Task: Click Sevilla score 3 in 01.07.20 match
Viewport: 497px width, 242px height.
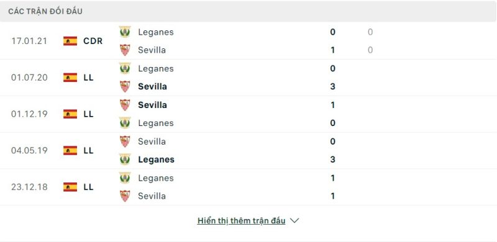Action: (332, 86)
